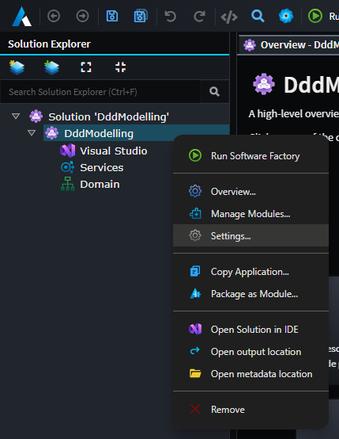The width and height of the screenshot is (339, 439).
Task: Click the large purple gear icon in Overview page
Action: tap(264, 84)
